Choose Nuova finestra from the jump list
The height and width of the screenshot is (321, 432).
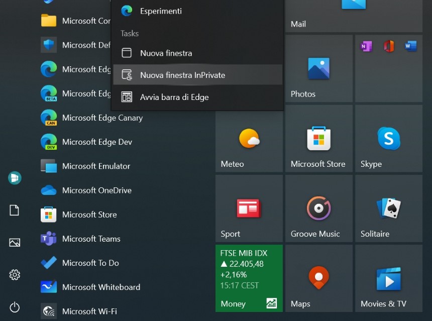click(x=197, y=53)
